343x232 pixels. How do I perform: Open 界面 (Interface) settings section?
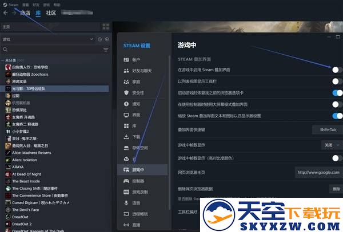point(142,115)
